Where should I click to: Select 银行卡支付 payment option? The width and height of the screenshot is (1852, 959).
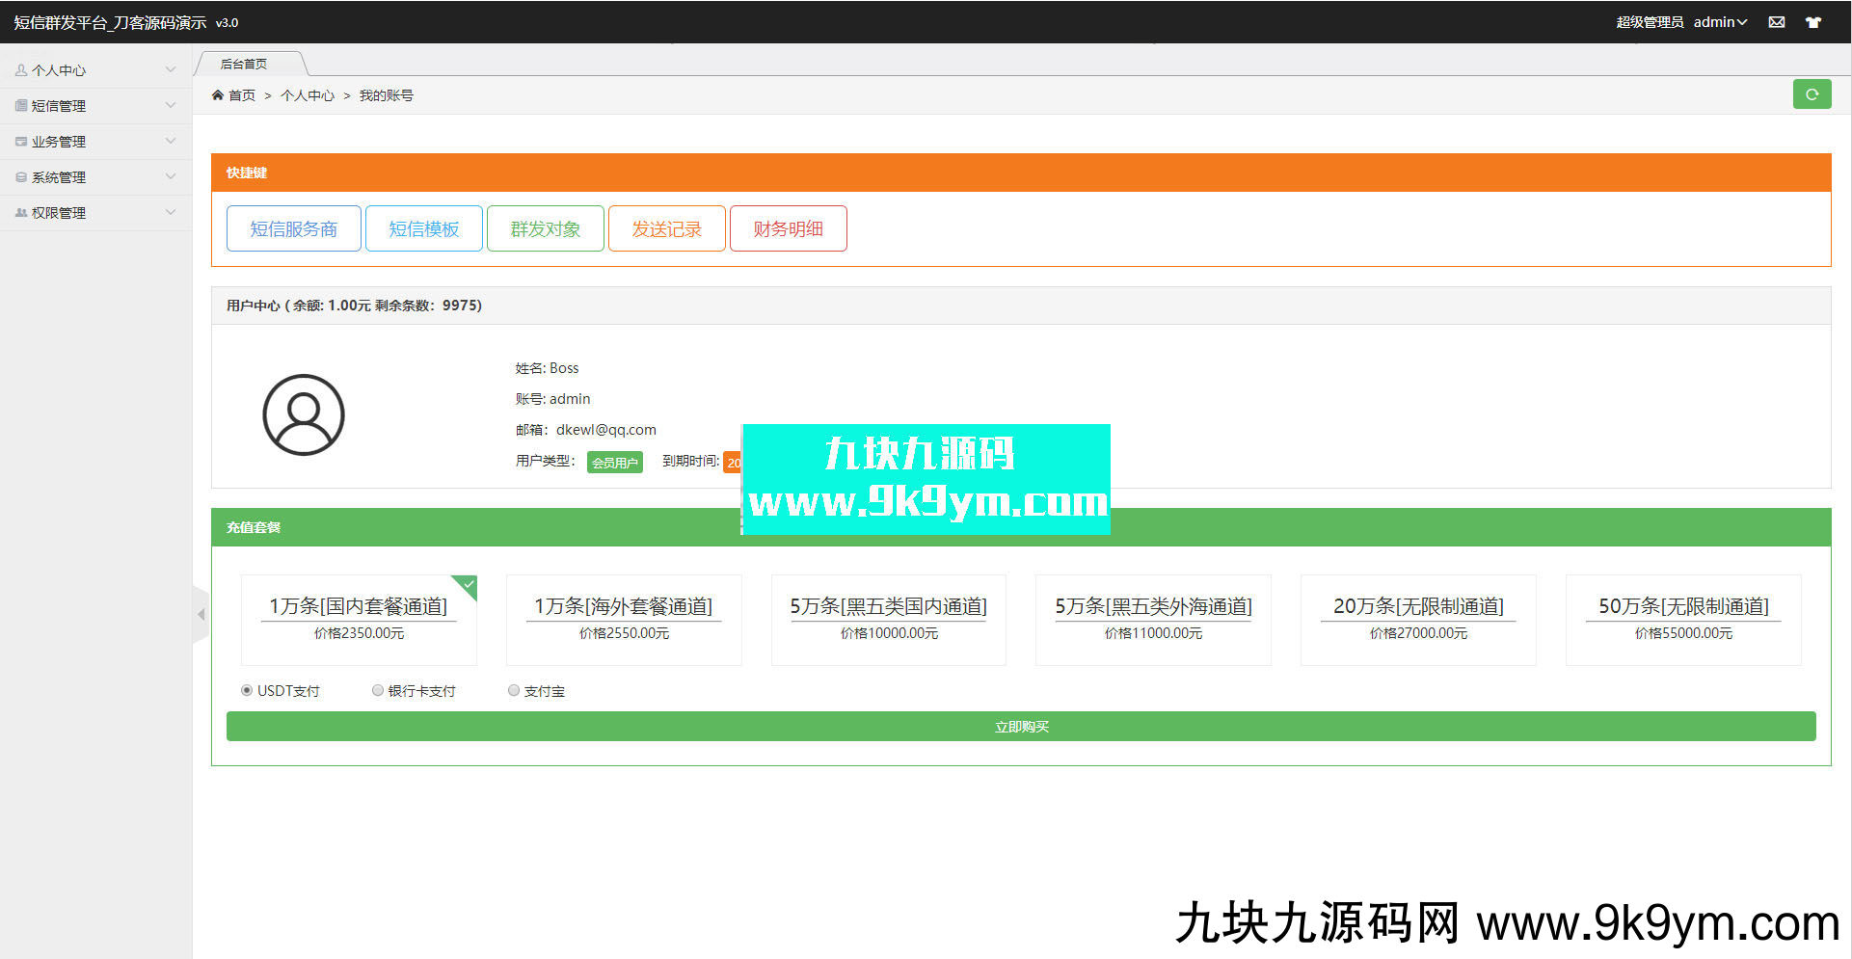pos(378,690)
